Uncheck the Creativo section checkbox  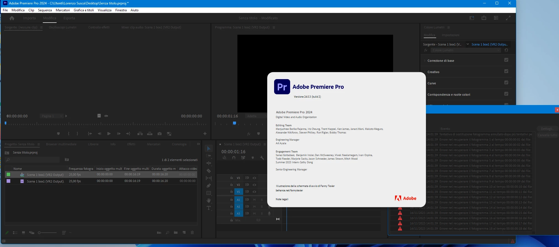pyautogui.click(x=506, y=71)
